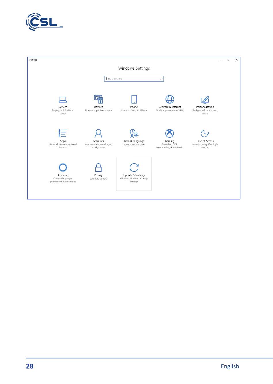273x384 pixels.
Task: Open the System laptop icon
Action: [63, 100]
